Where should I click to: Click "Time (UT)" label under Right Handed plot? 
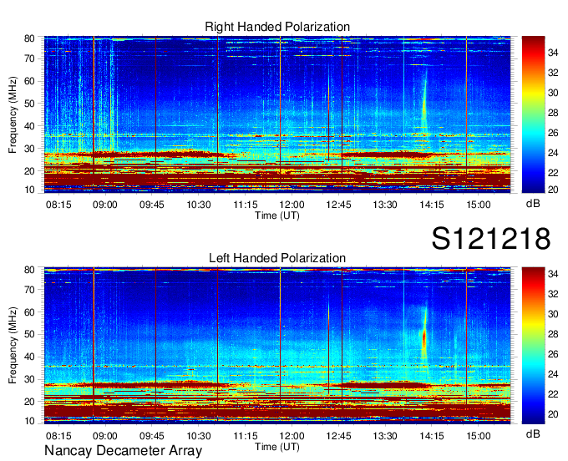point(277,215)
